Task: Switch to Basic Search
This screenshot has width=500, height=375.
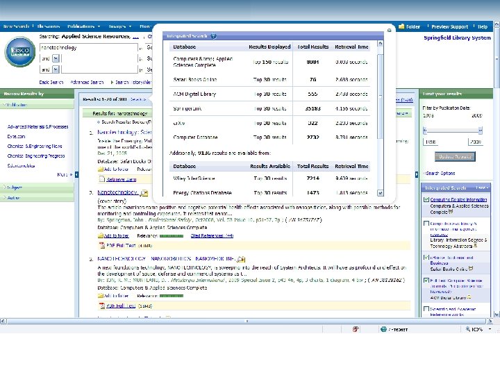Action: tap(51, 82)
